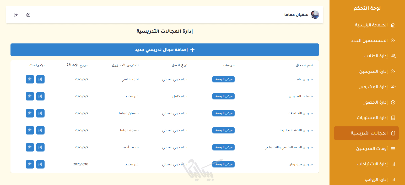Screen dimensions: 405x185
Task: Select المجالات التدريسية in sidebar
Action: tap(366, 133)
